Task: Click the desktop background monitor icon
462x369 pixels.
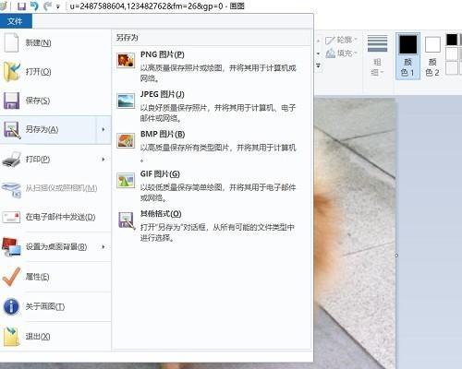Action: 12,247
